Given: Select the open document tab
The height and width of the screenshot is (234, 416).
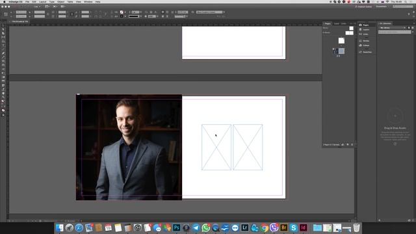Looking at the screenshot, I should tap(20, 21).
